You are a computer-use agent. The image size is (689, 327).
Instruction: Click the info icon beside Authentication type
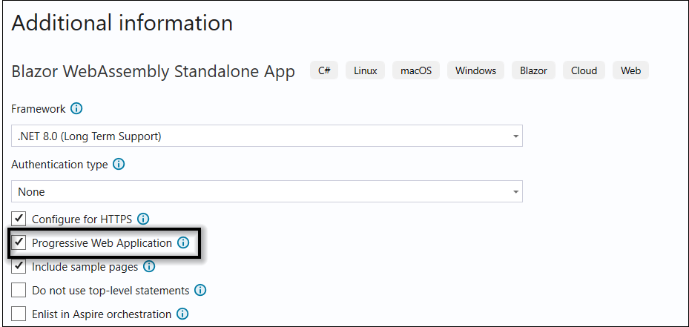[x=119, y=165]
